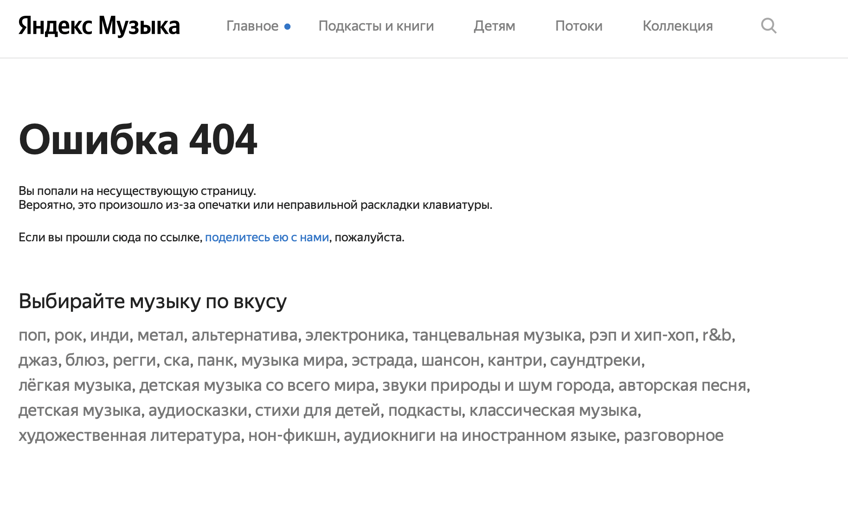Open Подкасты и книги section
Viewport: 848px width, 517px height.
coord(376,26)
